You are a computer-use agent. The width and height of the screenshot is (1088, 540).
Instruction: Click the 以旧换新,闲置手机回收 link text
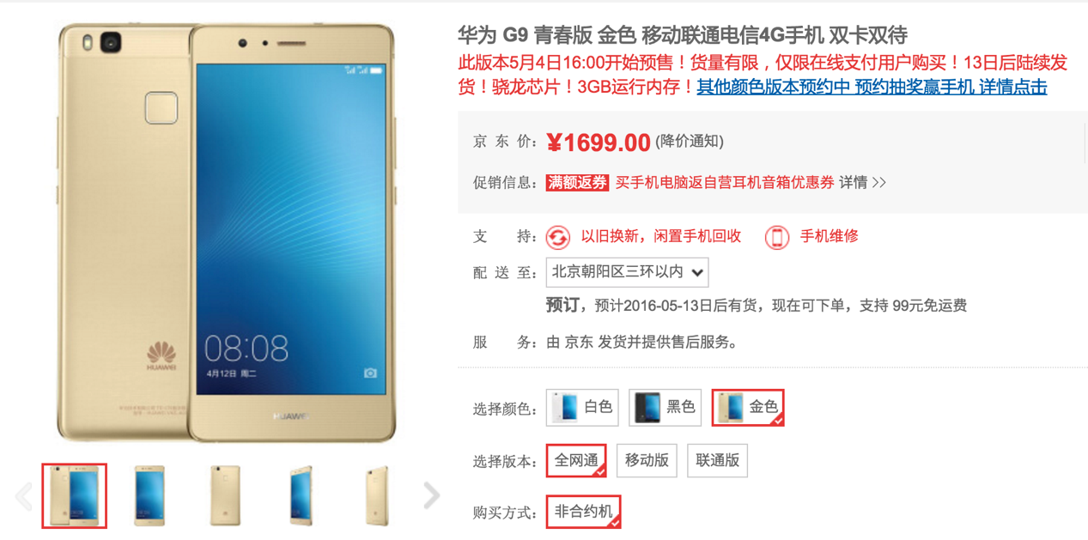pos(660,236)
